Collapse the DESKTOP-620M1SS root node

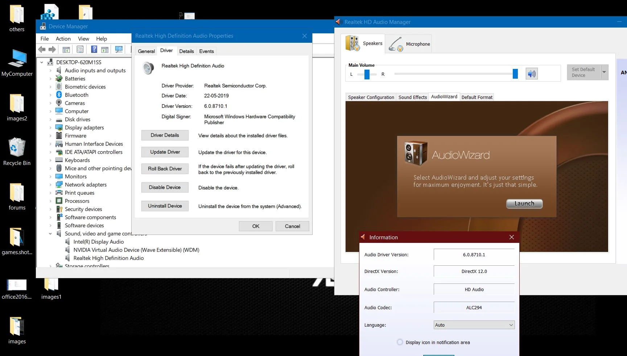click(x=42, y=62)
